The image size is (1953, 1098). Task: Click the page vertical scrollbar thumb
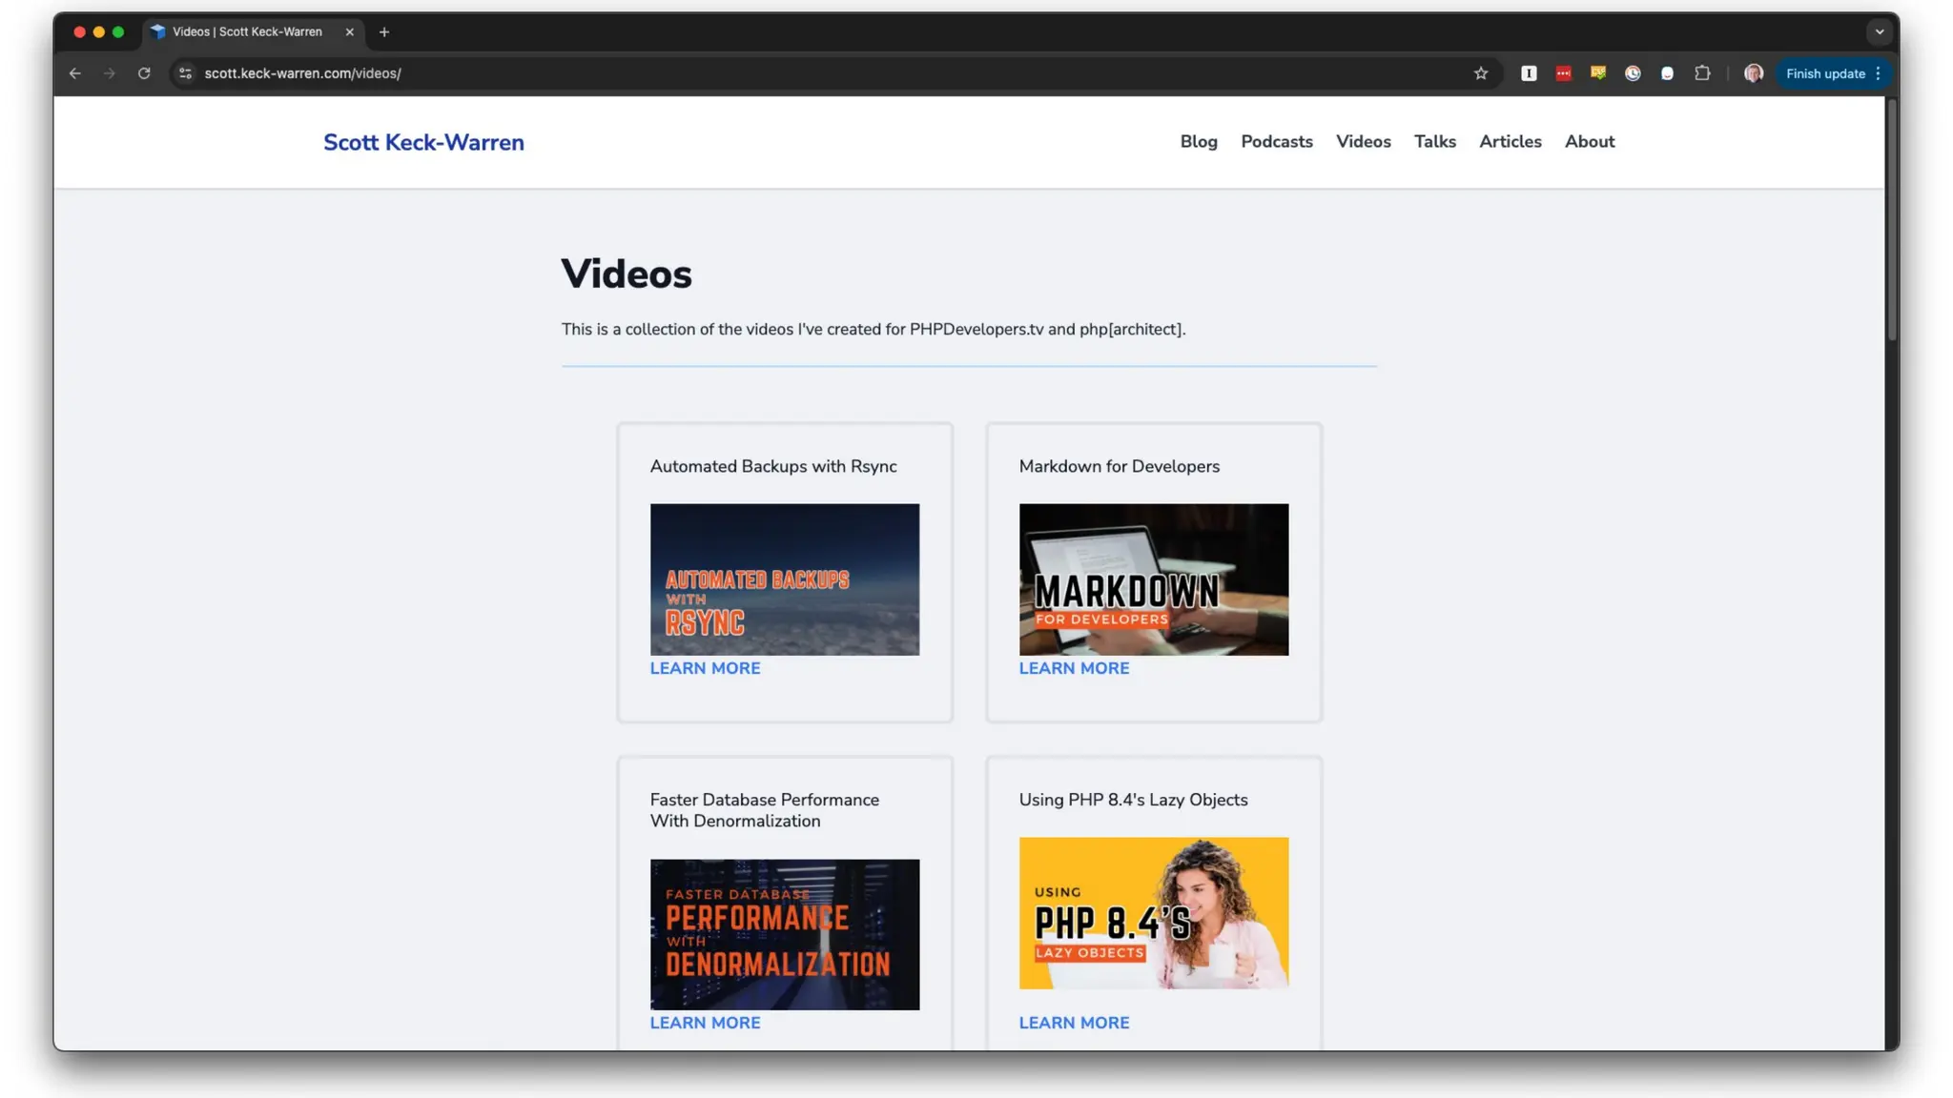pyautogui.click(x=1892, y=219)
